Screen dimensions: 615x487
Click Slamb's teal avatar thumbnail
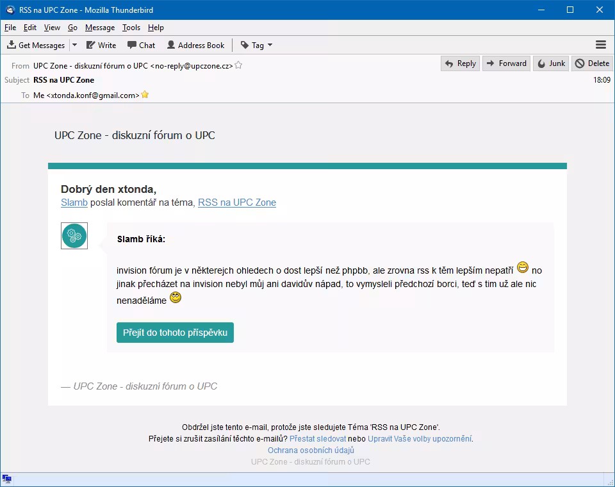tap(74, 236)
